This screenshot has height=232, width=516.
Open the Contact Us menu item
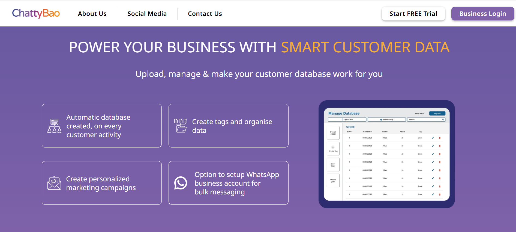click(205, 14)
